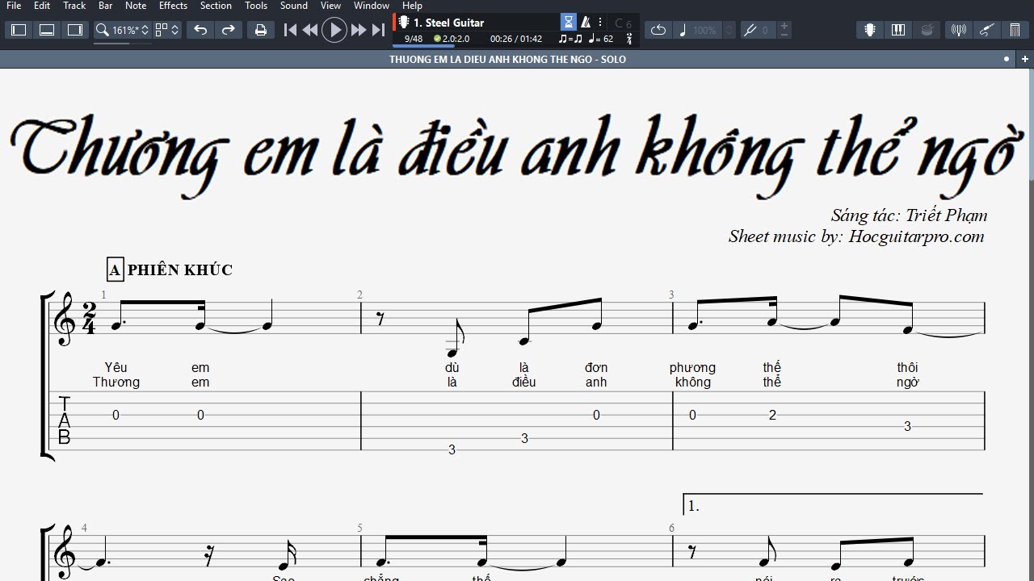Open the line-in audio settings
The height and width of the screenshot is (581, 1034).
pos(959,30)
